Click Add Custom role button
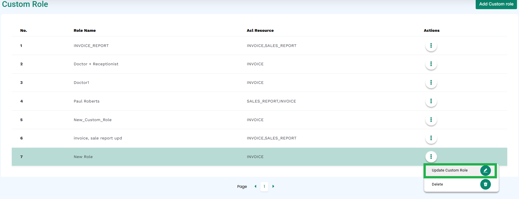This screenshot has height=199, width=519. (496, 4)
